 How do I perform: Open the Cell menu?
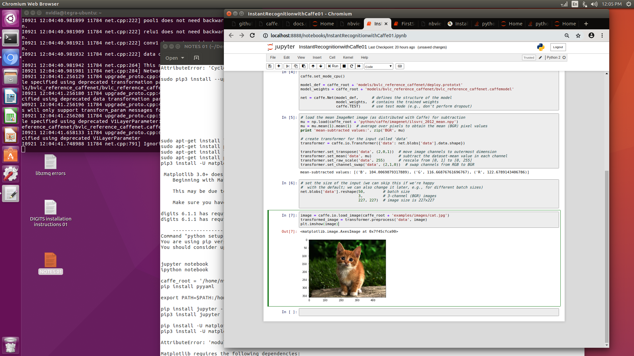[332, 57]
